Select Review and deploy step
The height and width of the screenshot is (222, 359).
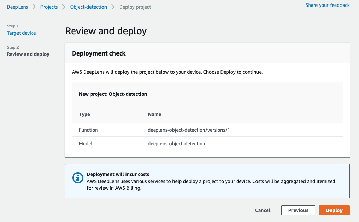[x=28, y=54]
